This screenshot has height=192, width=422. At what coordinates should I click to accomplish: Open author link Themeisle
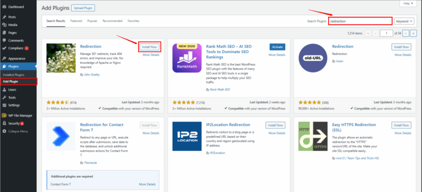(x=90, y=163)
